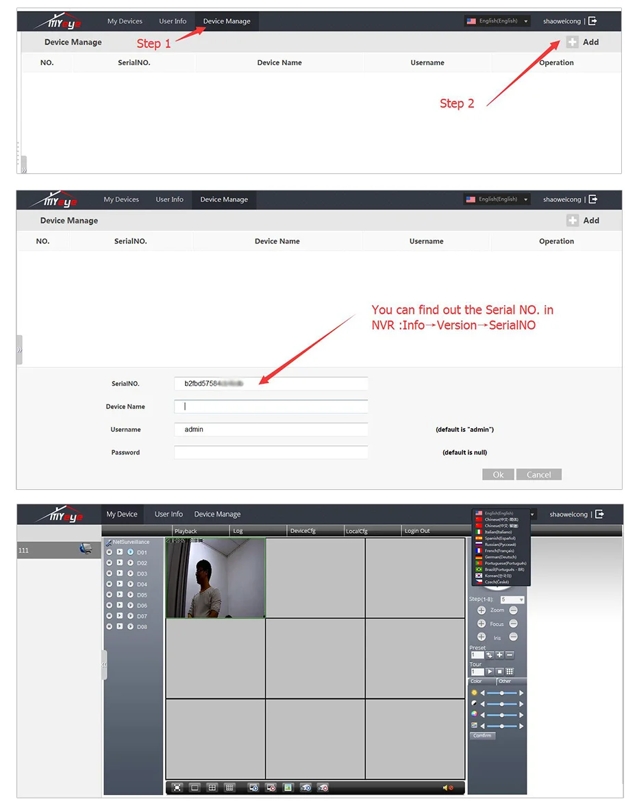The height and width of the screenshot is (812, 637).
Task: Add preset with plus icon
Action: [x=499, y=655]
